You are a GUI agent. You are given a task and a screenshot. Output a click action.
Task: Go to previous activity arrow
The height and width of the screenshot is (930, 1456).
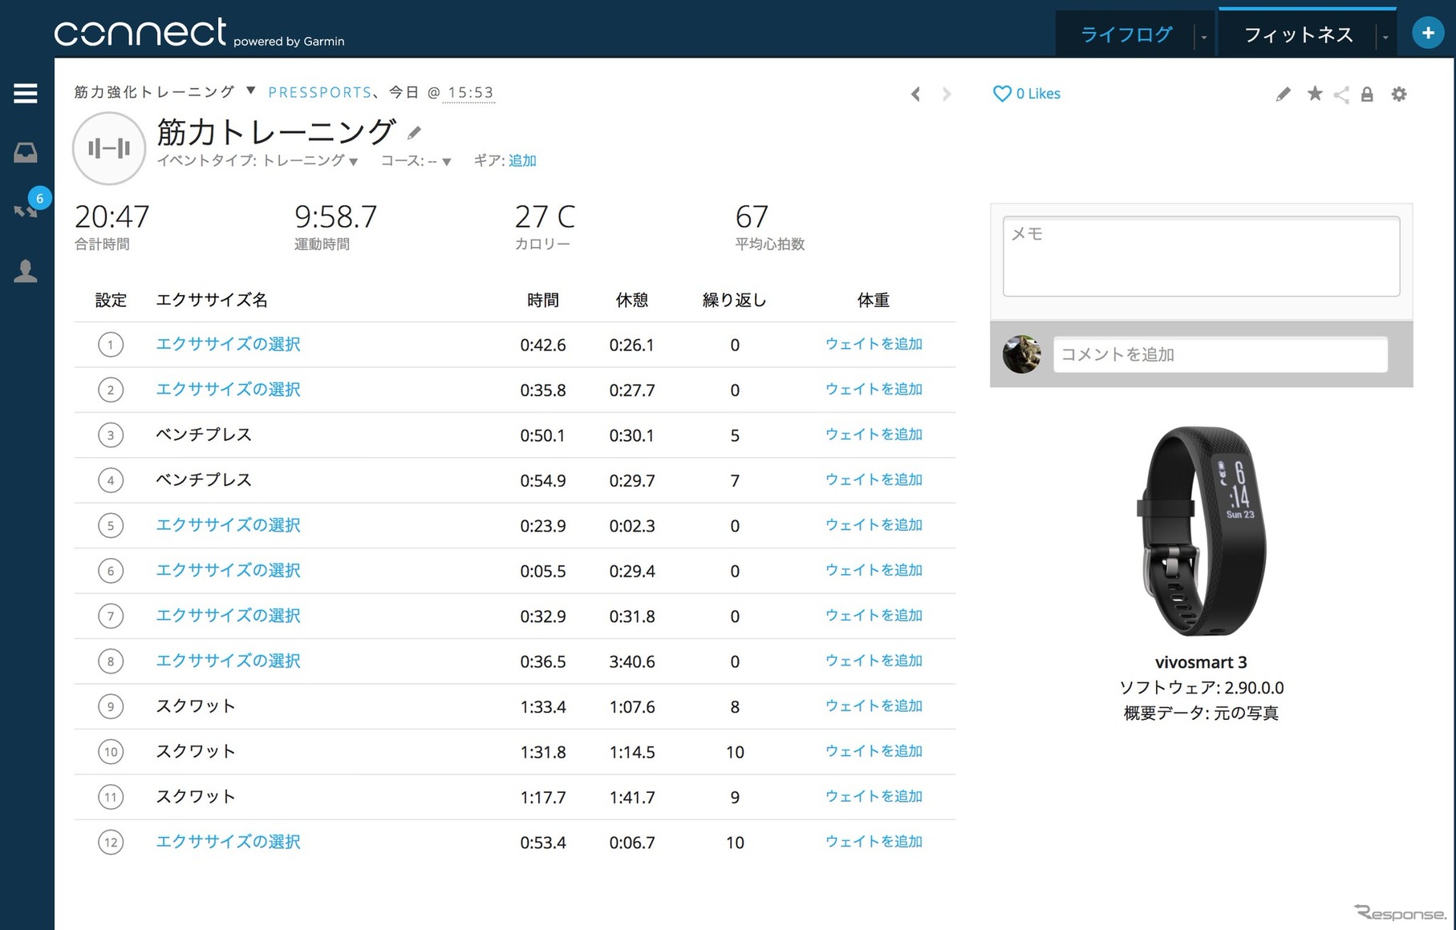pyautogui.click(x=916, y=95)
